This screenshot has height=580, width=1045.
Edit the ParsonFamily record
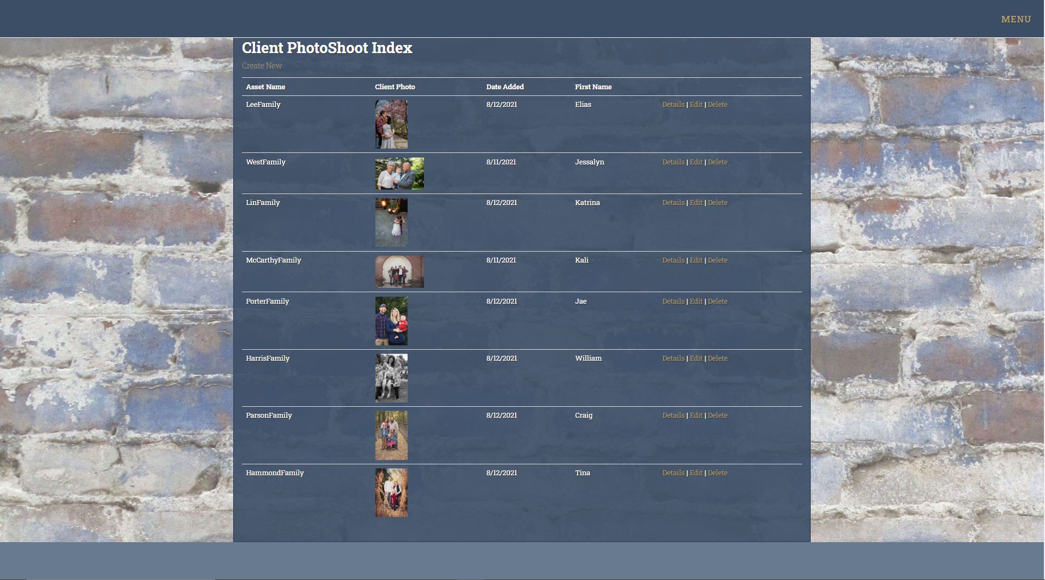coord(696,415)
